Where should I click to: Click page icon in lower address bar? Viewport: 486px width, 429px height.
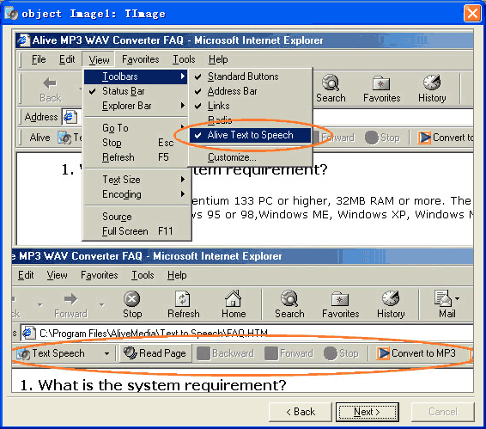tap(28, 333)
